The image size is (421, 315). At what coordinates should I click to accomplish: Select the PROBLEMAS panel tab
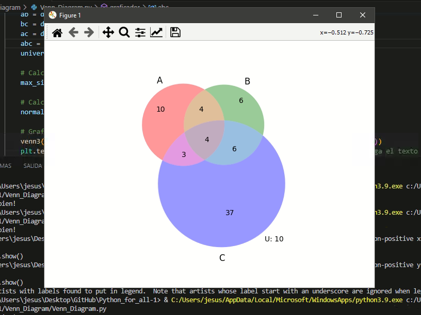coord(5,166)
